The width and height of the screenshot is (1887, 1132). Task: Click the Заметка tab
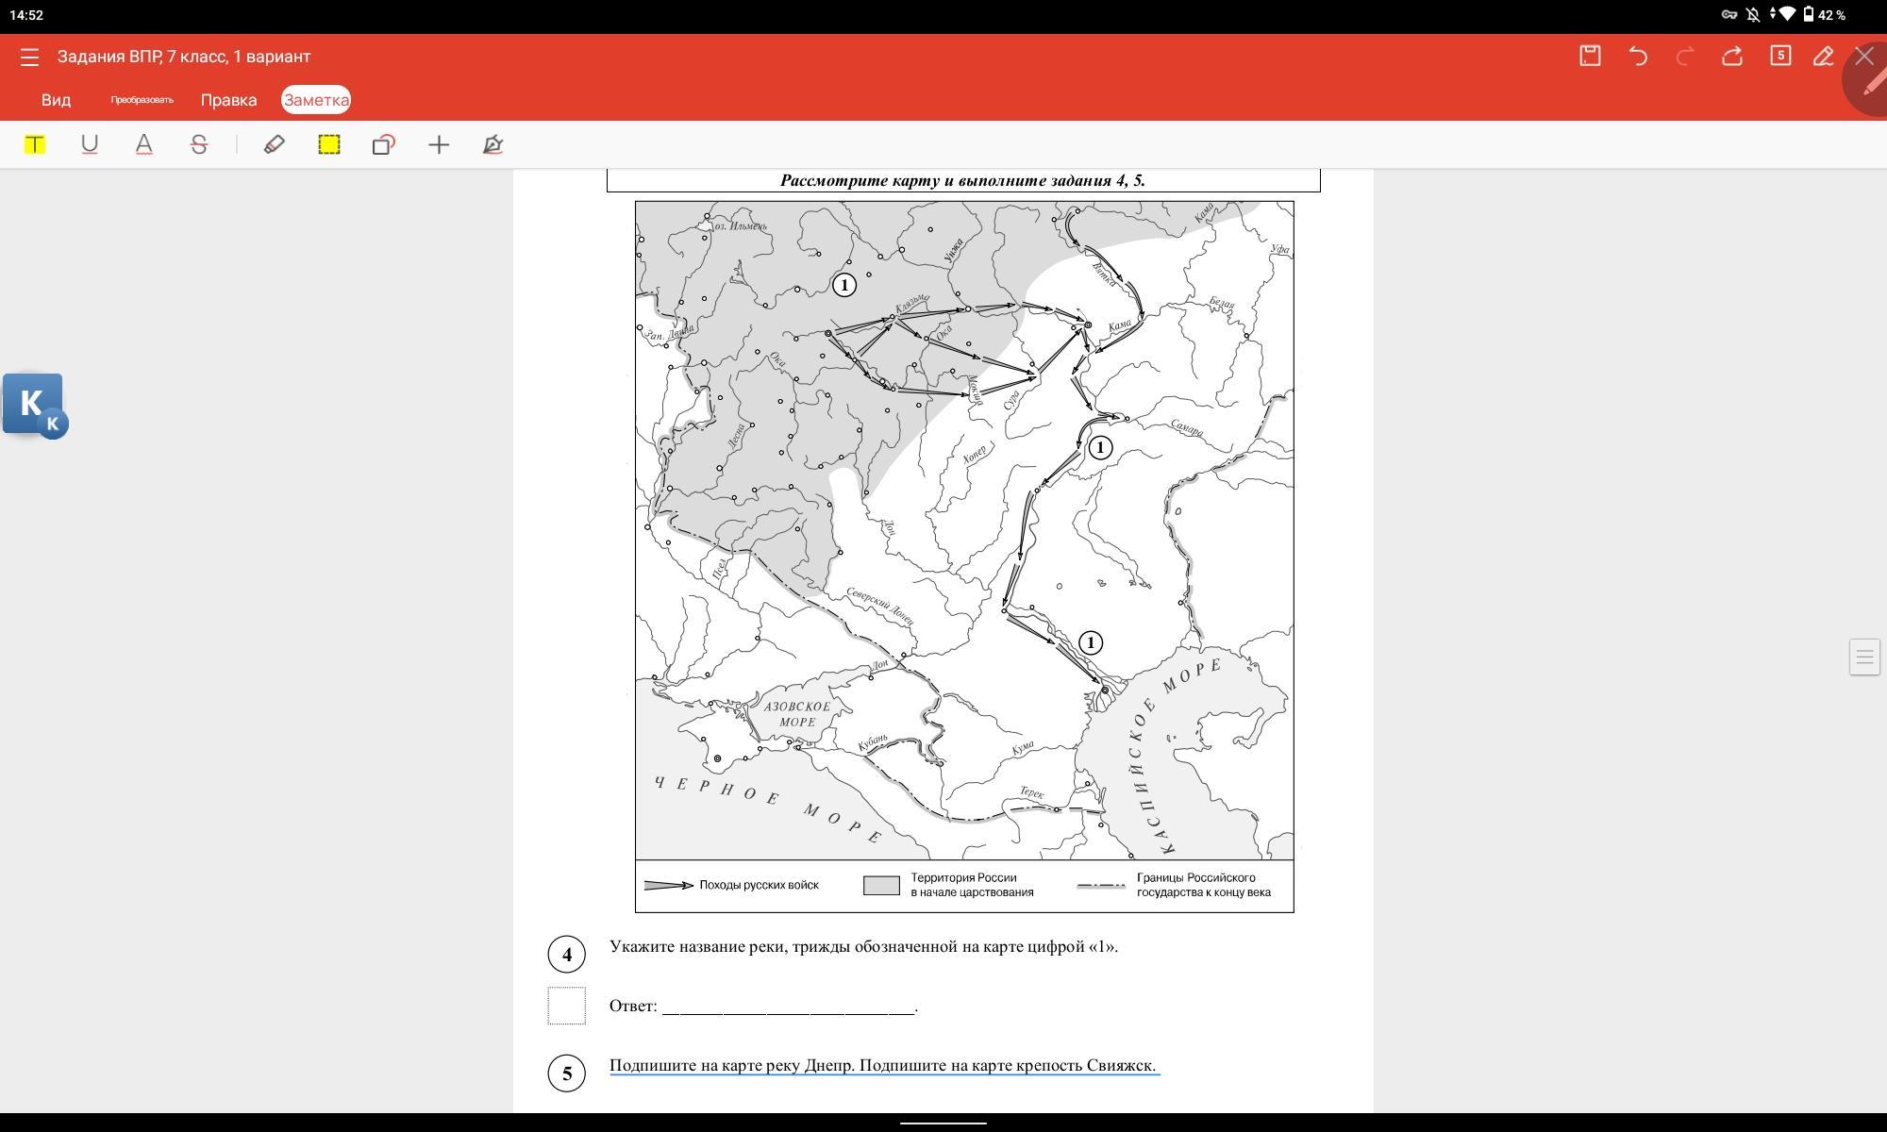[x=316, y=100]
